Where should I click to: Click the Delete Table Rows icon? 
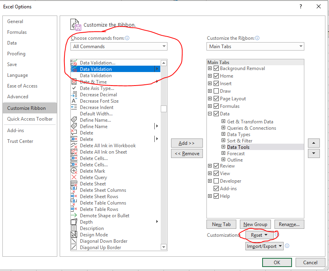74,209
